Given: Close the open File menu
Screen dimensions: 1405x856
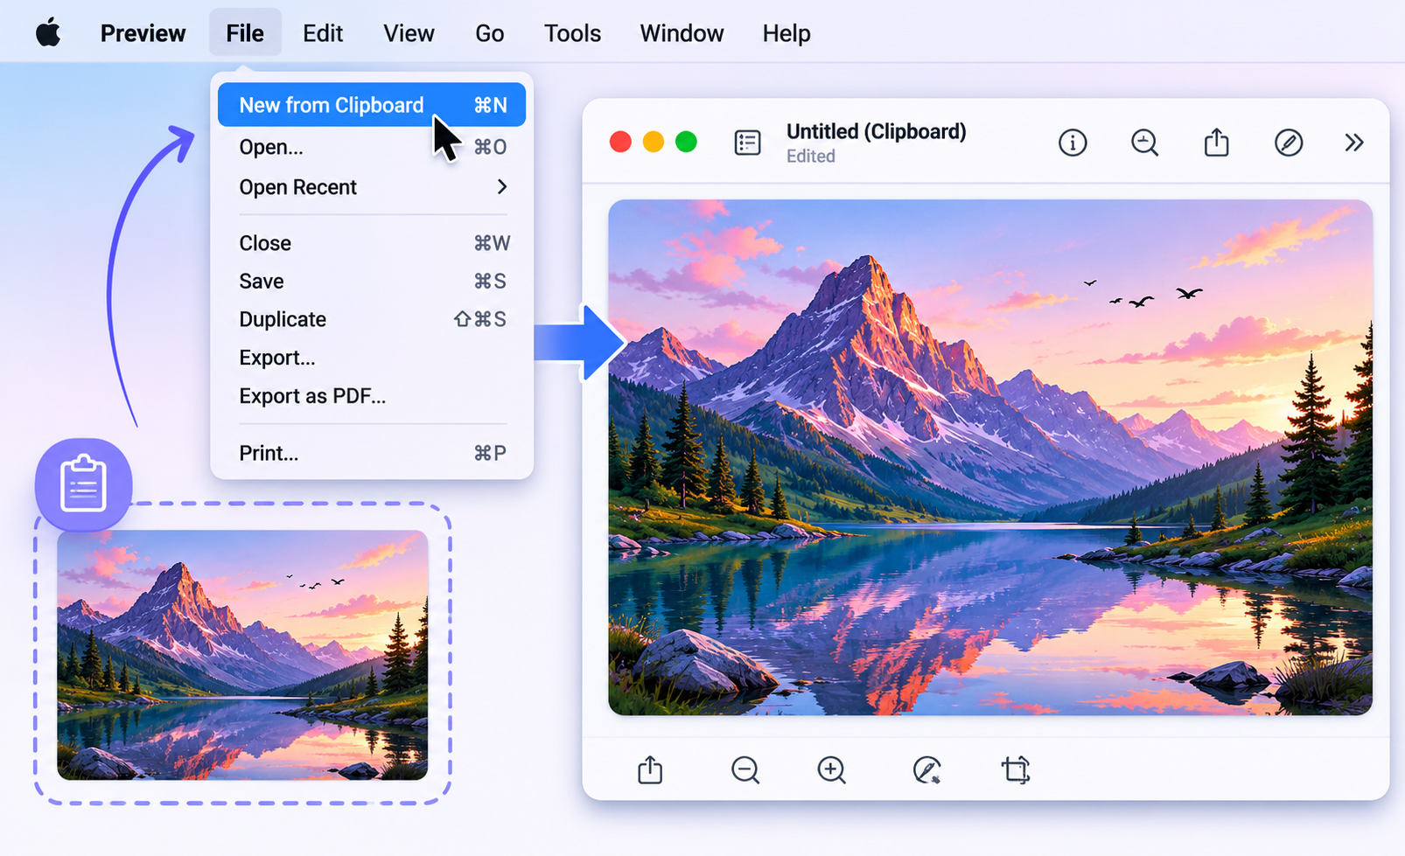Looking at the screenshot, I should (x=245, y=33).
